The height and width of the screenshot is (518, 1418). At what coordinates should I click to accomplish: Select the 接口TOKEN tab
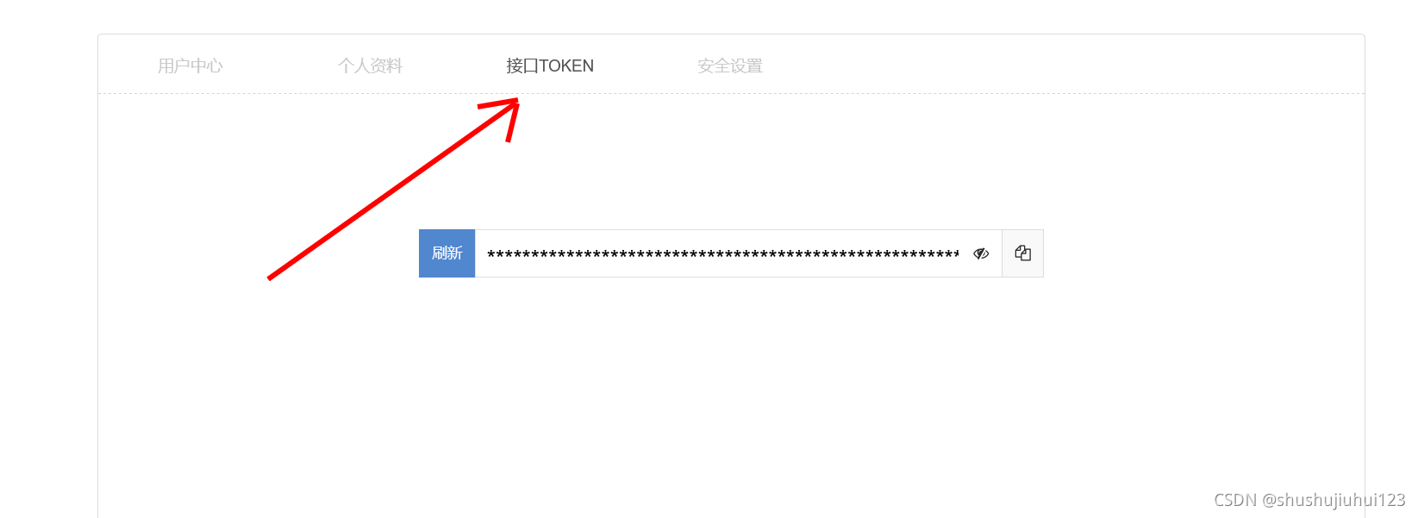pyautogui.click(x=550, y=66)
